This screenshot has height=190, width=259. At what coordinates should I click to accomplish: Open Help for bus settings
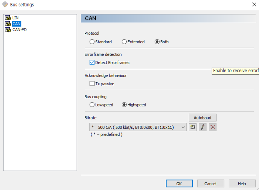242,184
